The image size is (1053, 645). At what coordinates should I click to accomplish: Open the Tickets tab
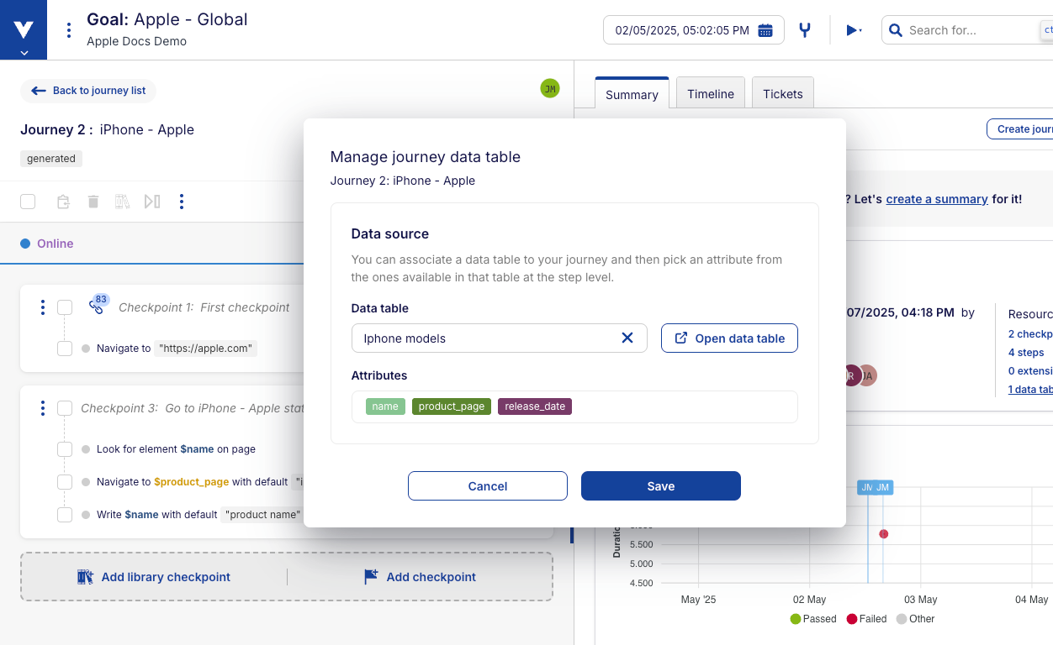tap(782, 94)
